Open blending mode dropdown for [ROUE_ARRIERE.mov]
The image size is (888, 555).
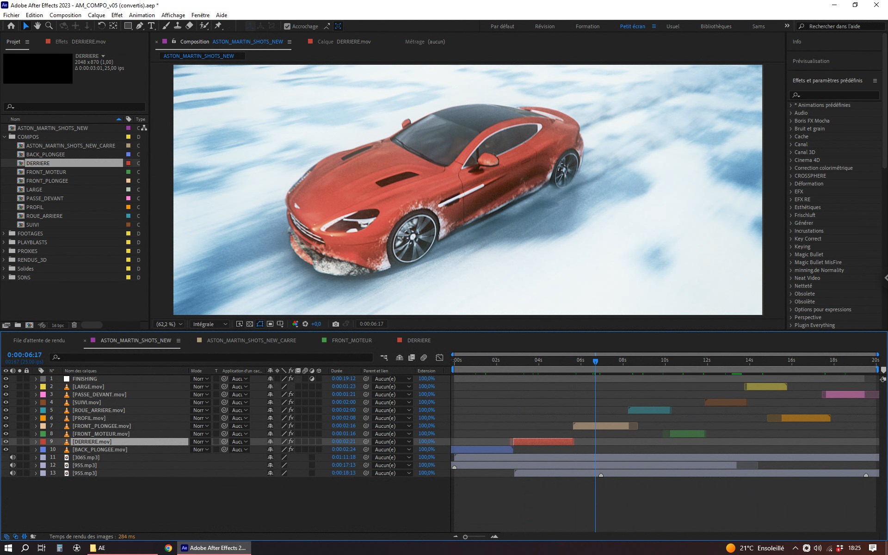click(201, 410)
